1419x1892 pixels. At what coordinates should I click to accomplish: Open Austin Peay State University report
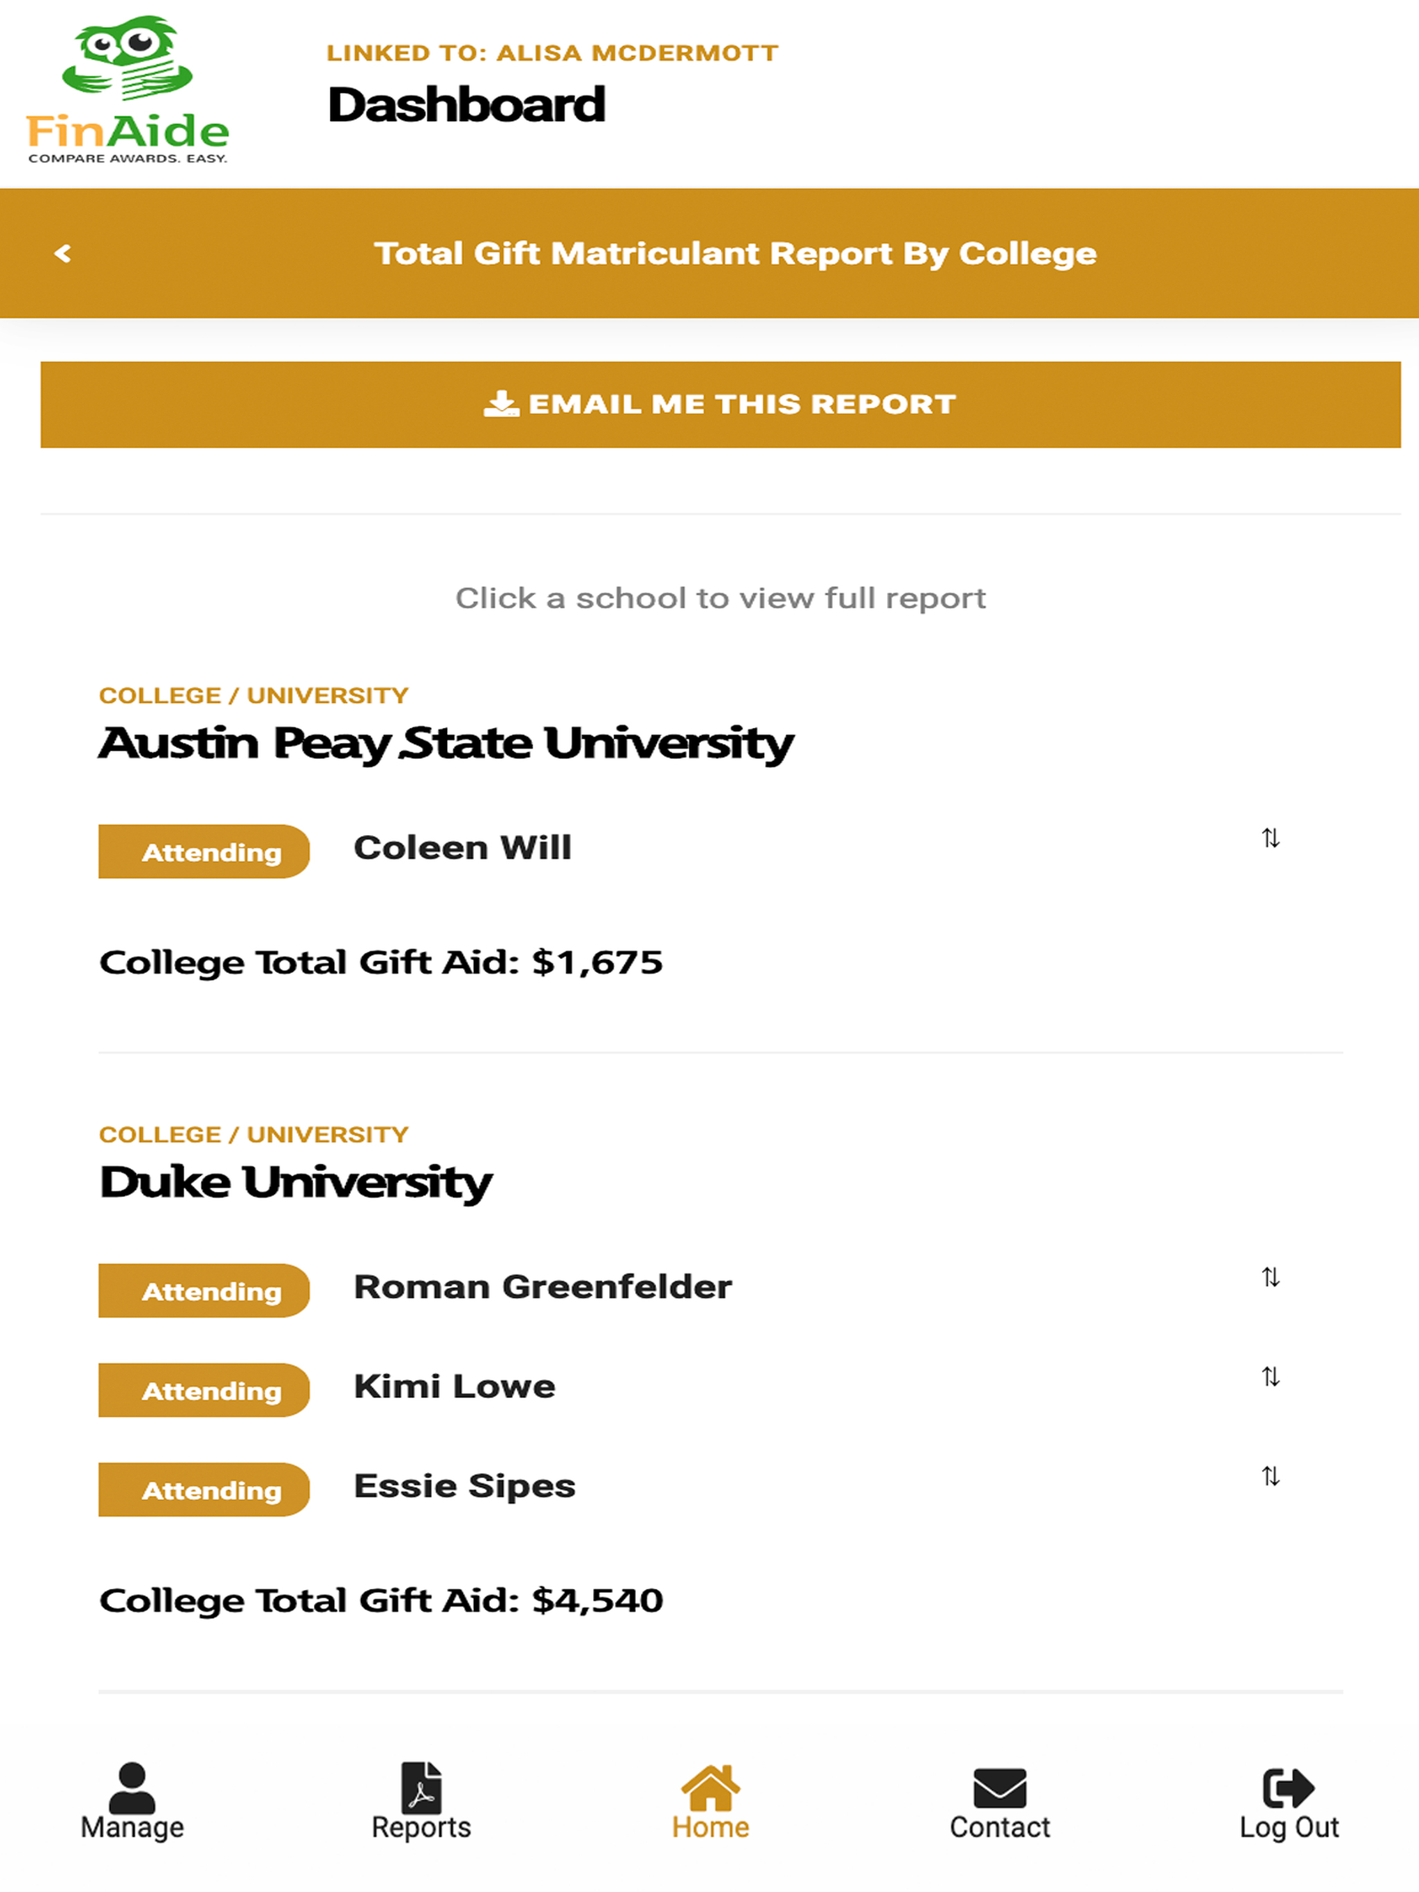(x=446, y=742)
